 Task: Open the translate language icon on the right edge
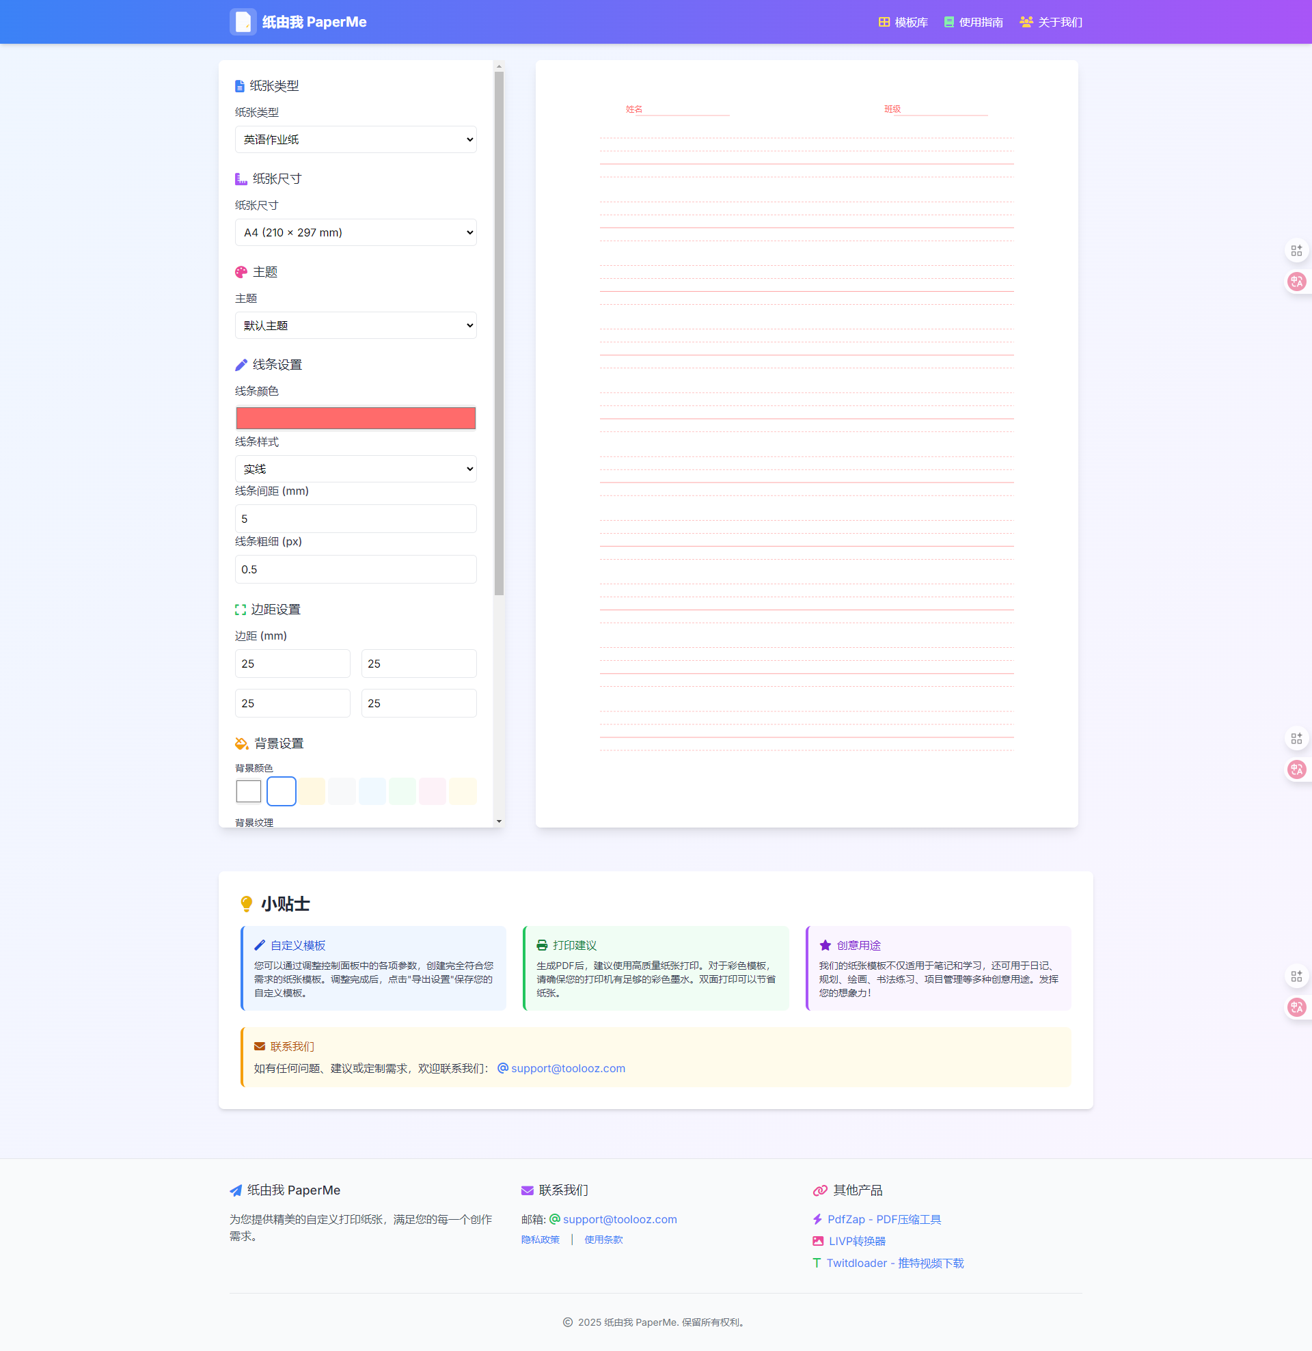1296,282
